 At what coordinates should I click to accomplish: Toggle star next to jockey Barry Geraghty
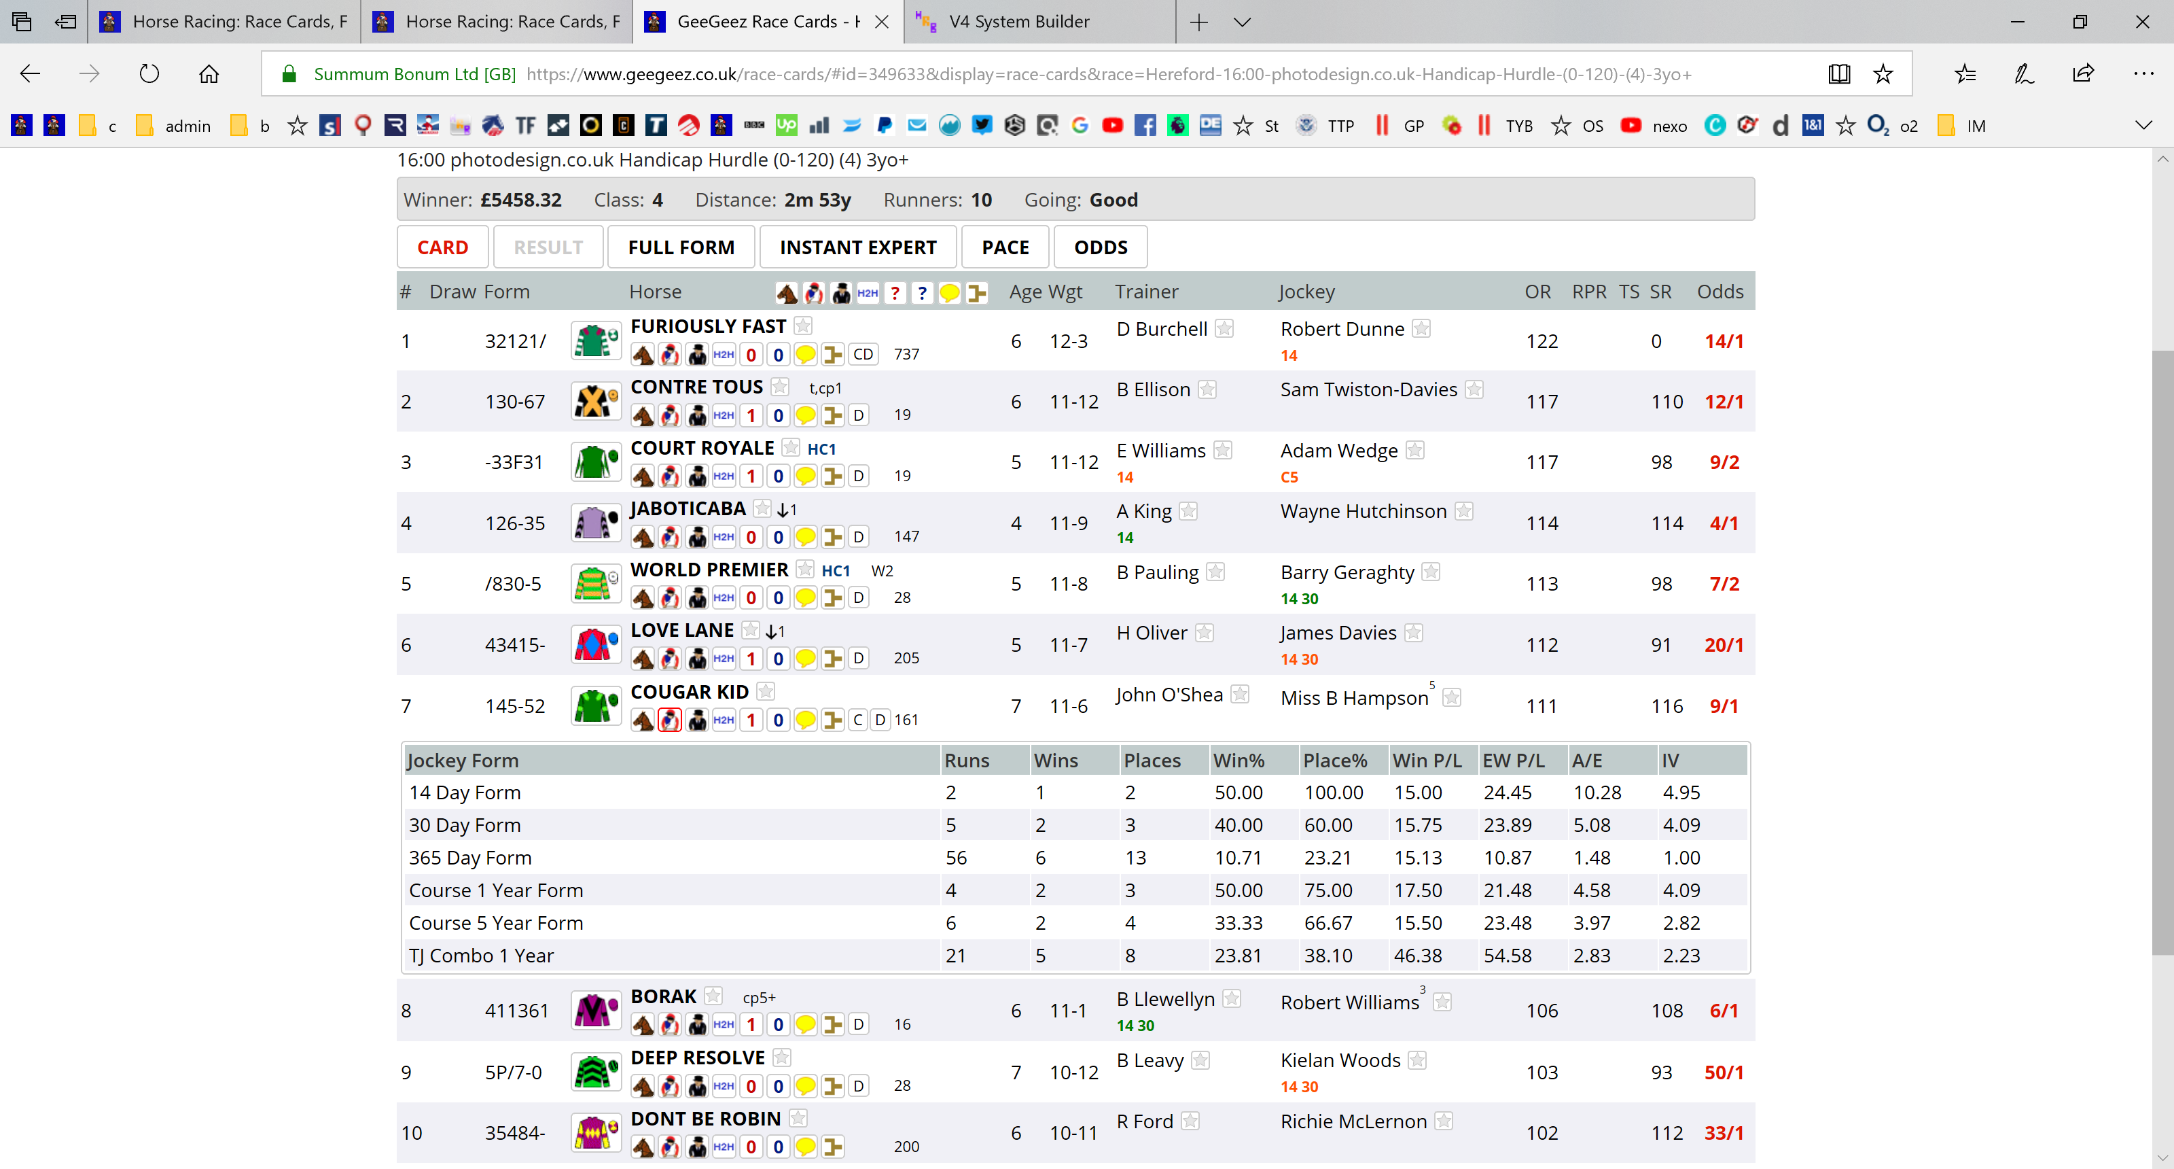click(x=1431, y=572)
